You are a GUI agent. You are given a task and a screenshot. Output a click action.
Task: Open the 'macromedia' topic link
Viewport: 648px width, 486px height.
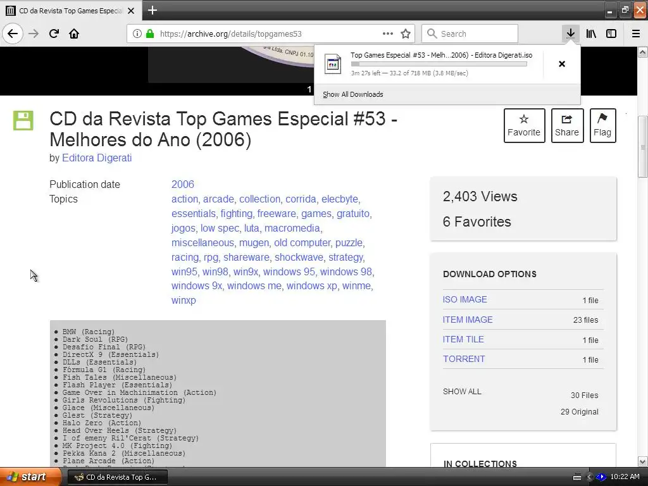(x=292, y=228)
